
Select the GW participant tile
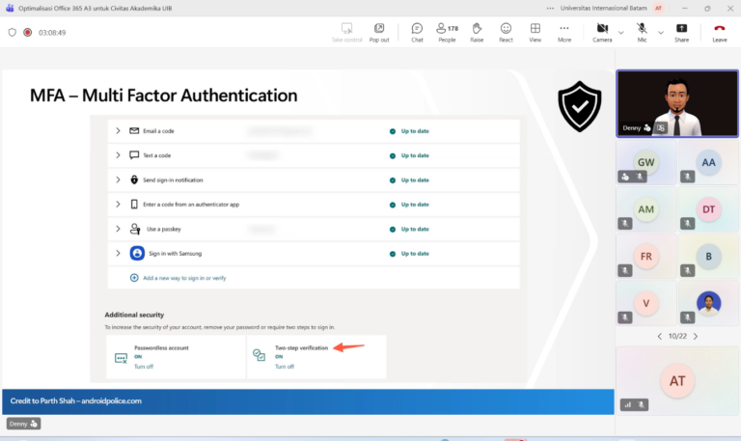646,162
